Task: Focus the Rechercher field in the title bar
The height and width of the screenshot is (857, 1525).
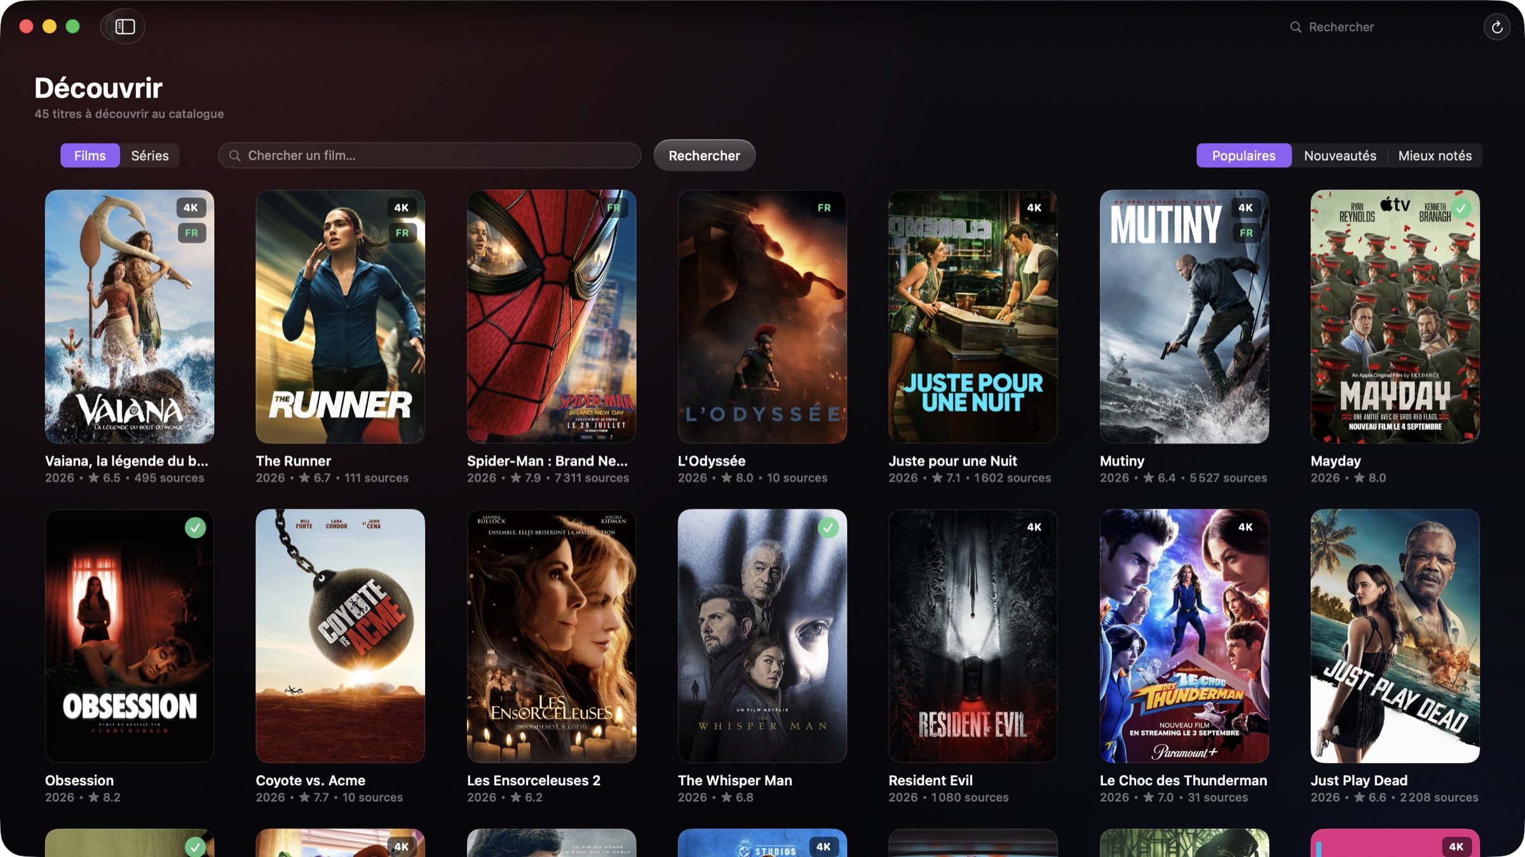Action: (1379, 27)
